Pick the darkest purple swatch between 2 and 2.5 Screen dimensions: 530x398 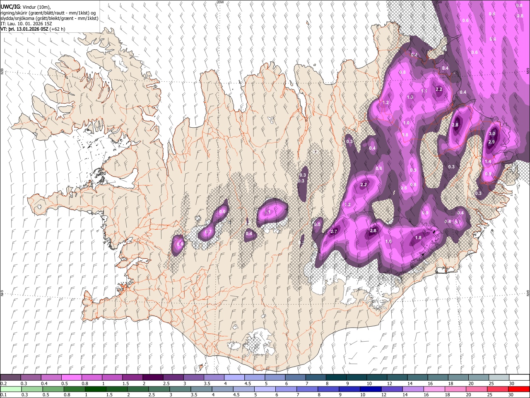(152, 377)
